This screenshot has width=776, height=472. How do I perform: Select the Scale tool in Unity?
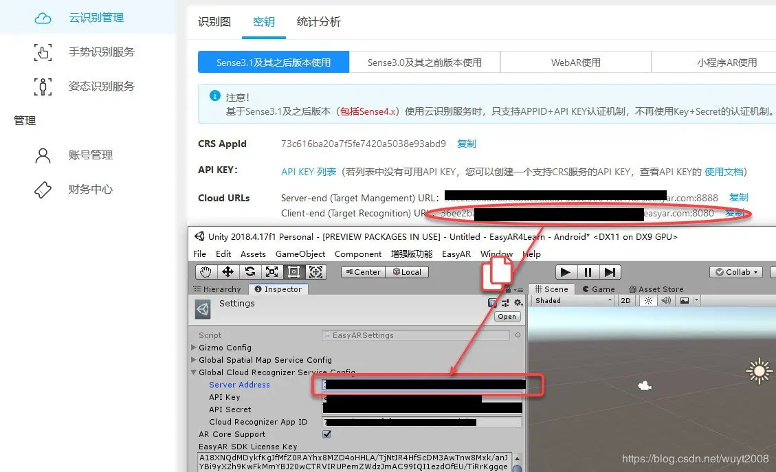pos(271,272)
